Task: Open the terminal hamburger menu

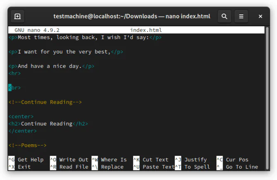Action: pos(241,17)
